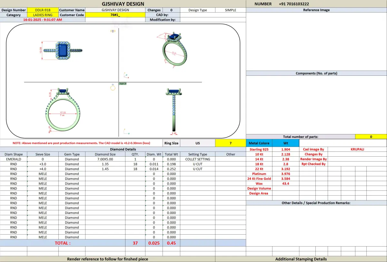The width and height of the screenshot is (387, 262).
Task: Select the COLLET SETTING cell
Action: coord(198,159)
